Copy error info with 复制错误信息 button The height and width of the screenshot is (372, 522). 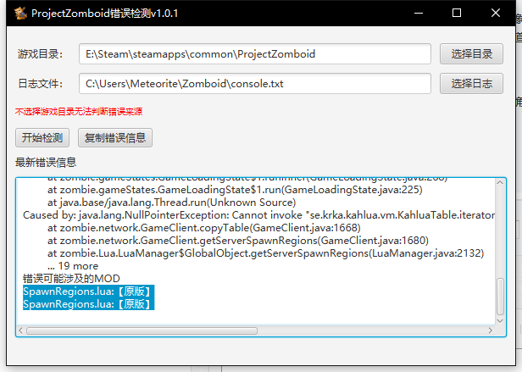[x=115, y=137]
